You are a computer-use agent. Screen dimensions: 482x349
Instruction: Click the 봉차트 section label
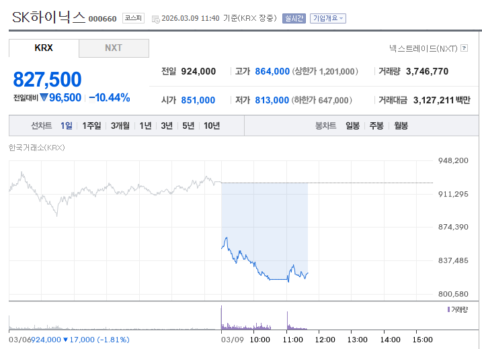(x=326, y=126)
